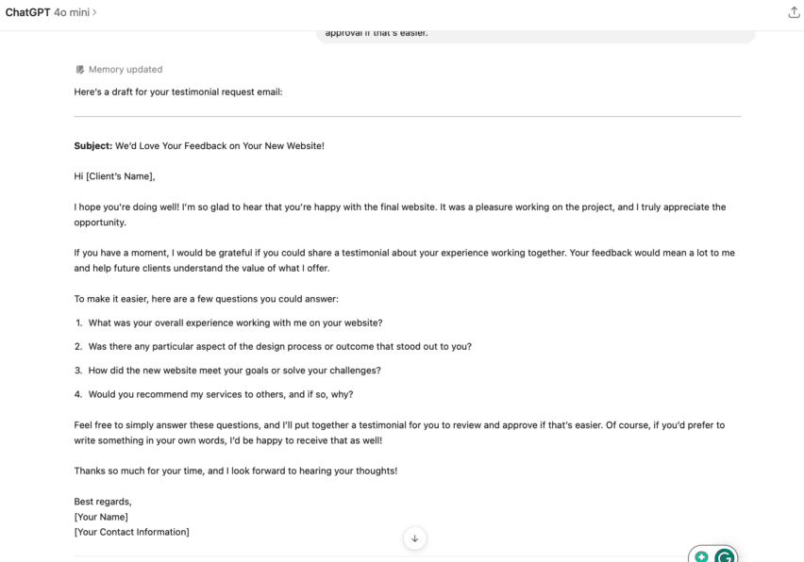Screen dimensions: 804x562
Task: Click the [Your Contact Information] placeholder
Action: (x=131, y=532)
